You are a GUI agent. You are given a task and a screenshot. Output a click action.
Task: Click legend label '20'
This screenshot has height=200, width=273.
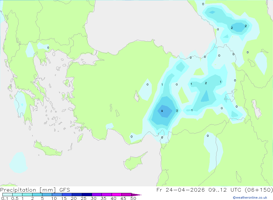74,198
